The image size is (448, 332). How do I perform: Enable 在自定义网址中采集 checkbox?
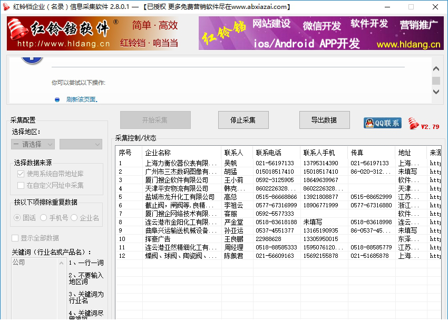21,185
